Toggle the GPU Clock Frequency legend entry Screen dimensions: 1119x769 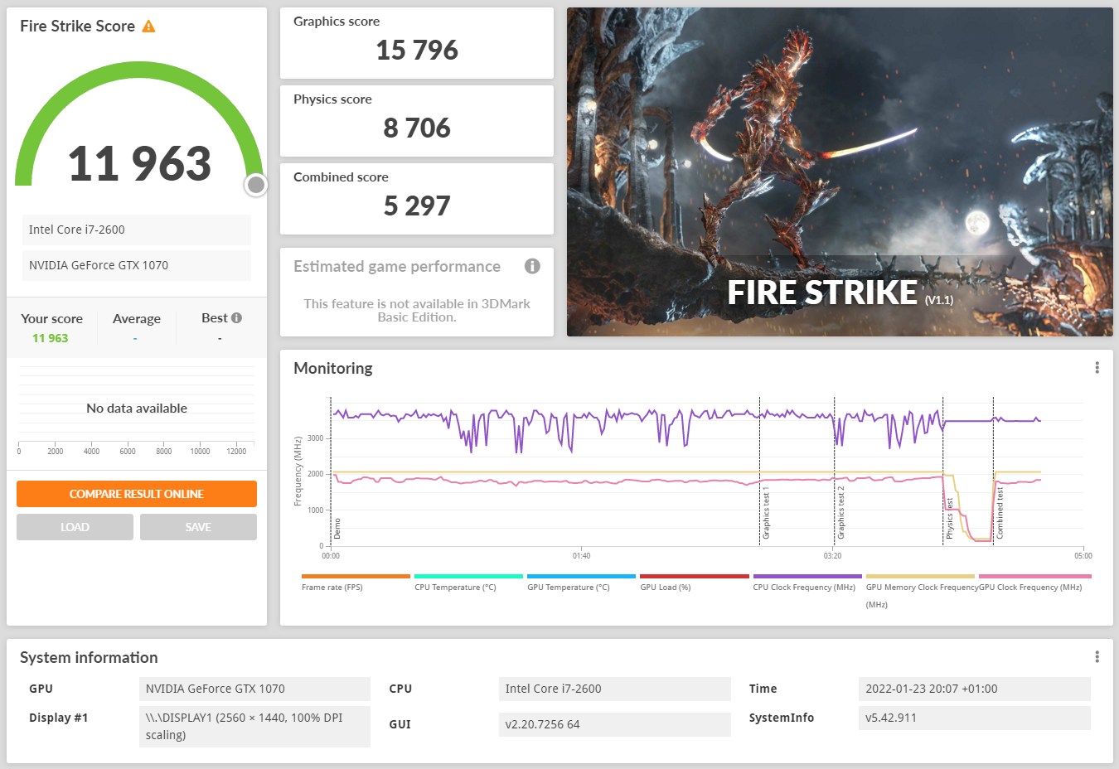coord(1034,583)
